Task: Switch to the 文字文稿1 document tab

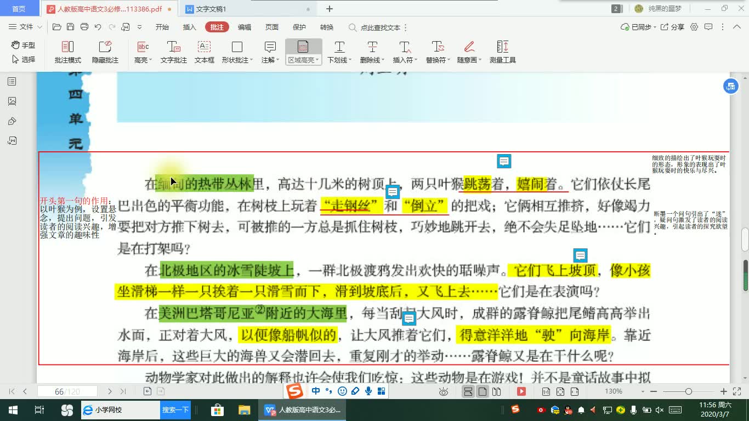Action: [x=248, y=9]
